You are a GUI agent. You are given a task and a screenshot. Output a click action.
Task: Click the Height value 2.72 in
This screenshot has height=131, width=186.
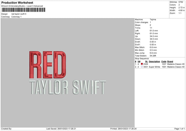pos(181,7)
